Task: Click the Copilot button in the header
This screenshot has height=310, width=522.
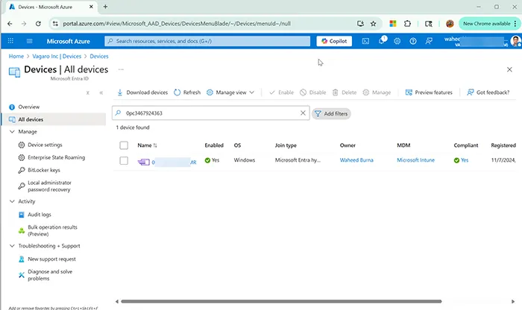Action: coord(334,41)
